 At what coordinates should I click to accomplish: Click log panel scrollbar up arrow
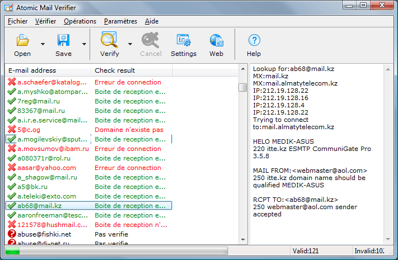tap(388, 69)
